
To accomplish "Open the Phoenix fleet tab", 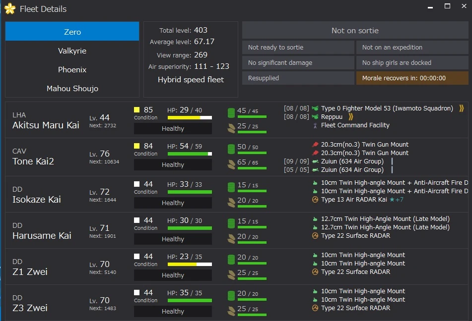I will (72, 69).
